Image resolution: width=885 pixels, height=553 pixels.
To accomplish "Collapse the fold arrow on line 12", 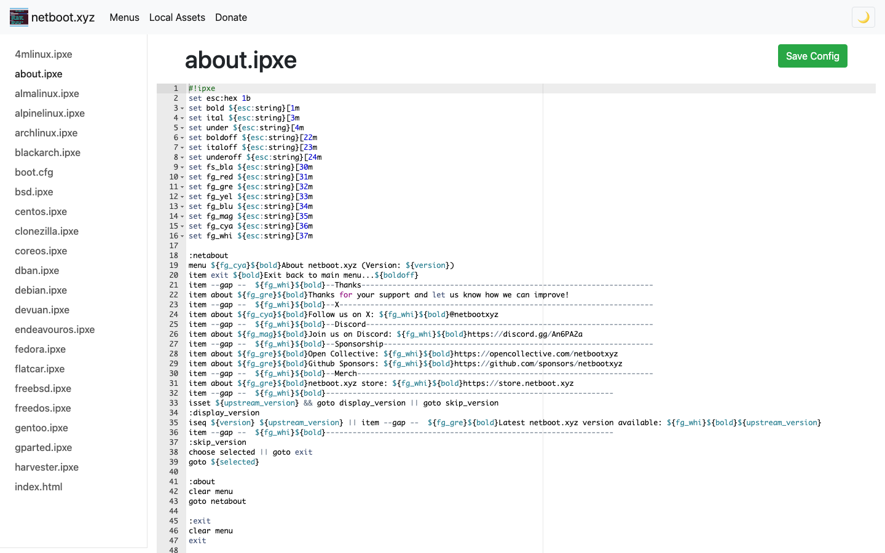I will 183,197.
